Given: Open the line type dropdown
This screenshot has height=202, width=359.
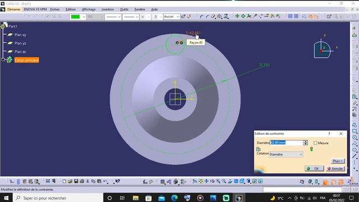Looking at the screenshot, I should pos(131,17).
